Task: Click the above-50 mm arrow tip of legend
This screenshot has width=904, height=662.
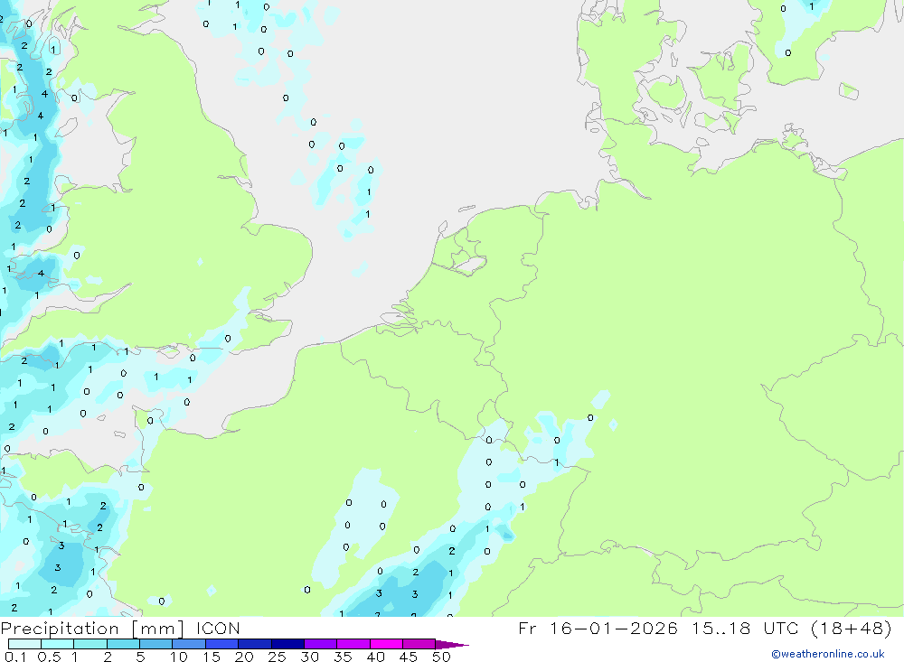Action: pos(452,645)
